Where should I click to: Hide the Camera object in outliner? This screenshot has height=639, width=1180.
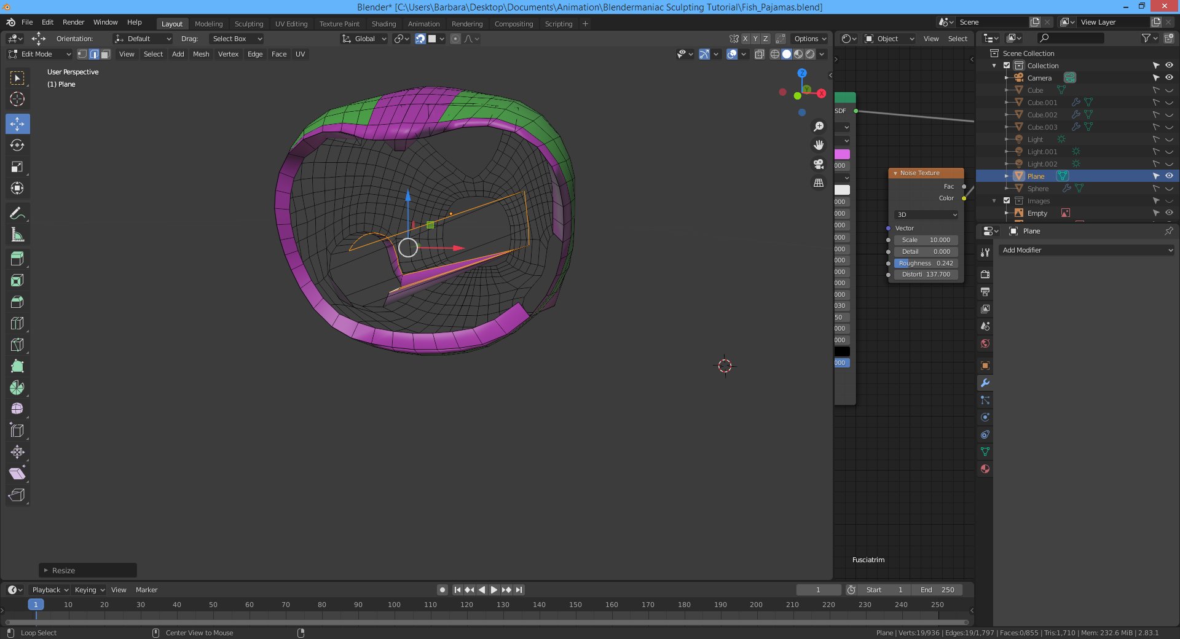click(x=1169, y=78)
